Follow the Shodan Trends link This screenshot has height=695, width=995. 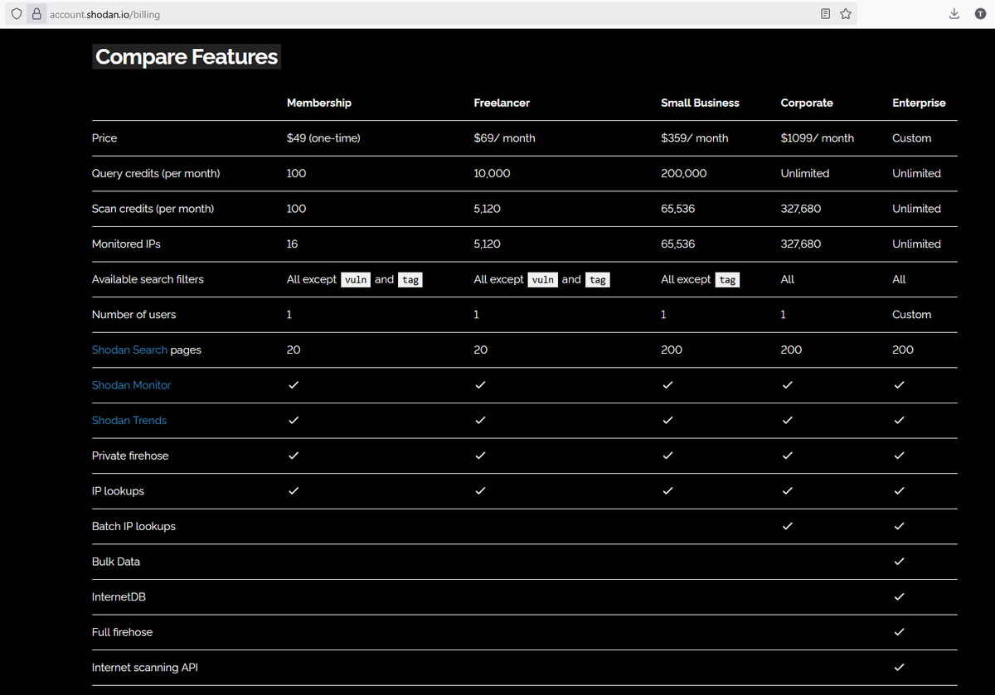[x=129, y=420]
